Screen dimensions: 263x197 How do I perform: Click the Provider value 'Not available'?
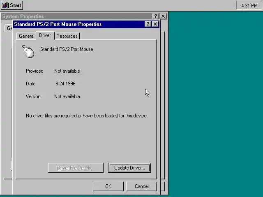coord(67,71)
